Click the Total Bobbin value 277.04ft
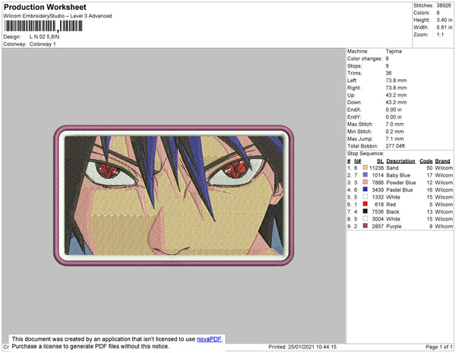Viewport: 456px width, 353px height. [x=395, y=146]
